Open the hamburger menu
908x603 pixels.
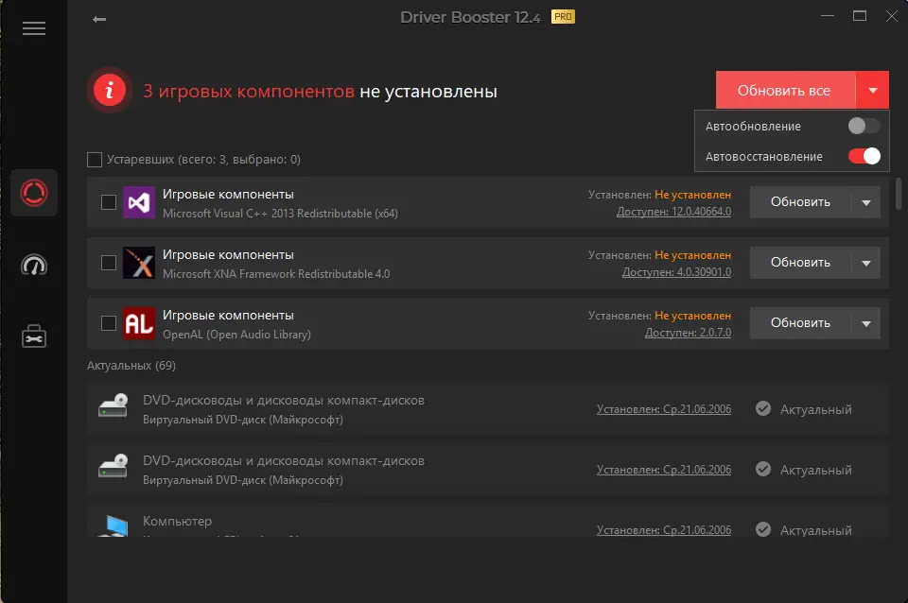click(34, 28)
